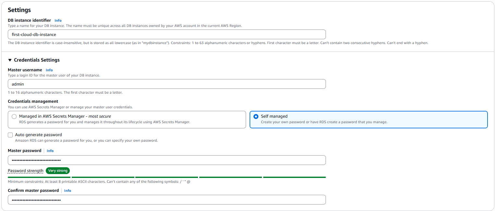Open Info for DB instance identifier
495x211 pixels.
[58, 20]
